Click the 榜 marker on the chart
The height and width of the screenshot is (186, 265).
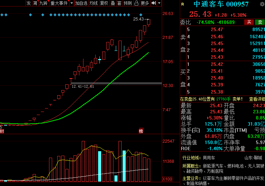[141, 131]
